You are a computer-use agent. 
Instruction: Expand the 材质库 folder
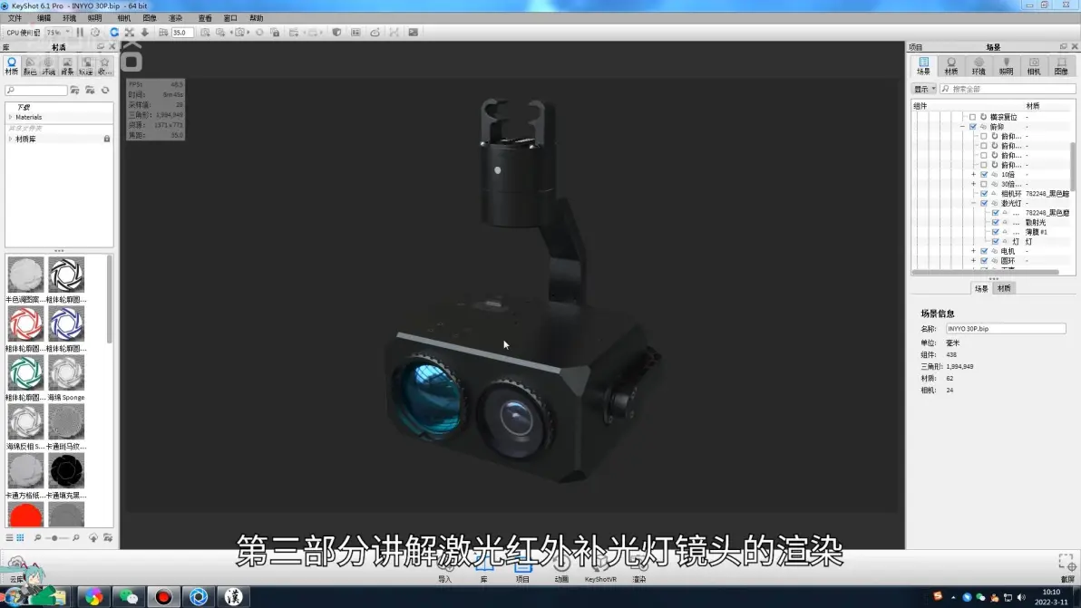10,140
